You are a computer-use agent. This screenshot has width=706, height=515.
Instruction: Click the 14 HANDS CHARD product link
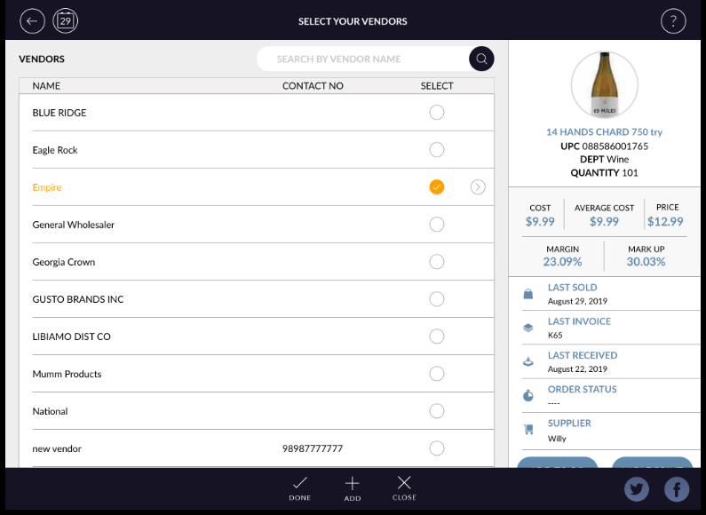tap(604, 132)
